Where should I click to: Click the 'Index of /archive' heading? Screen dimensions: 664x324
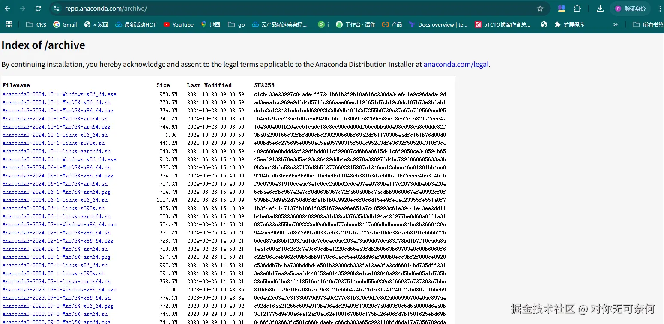click(x=43, y=45)
